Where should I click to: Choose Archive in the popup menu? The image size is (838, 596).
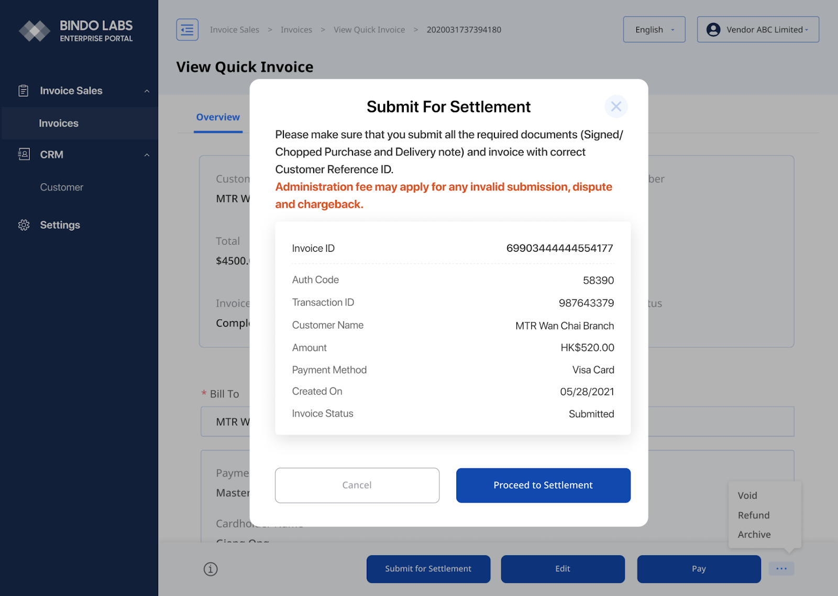[754, 534]
